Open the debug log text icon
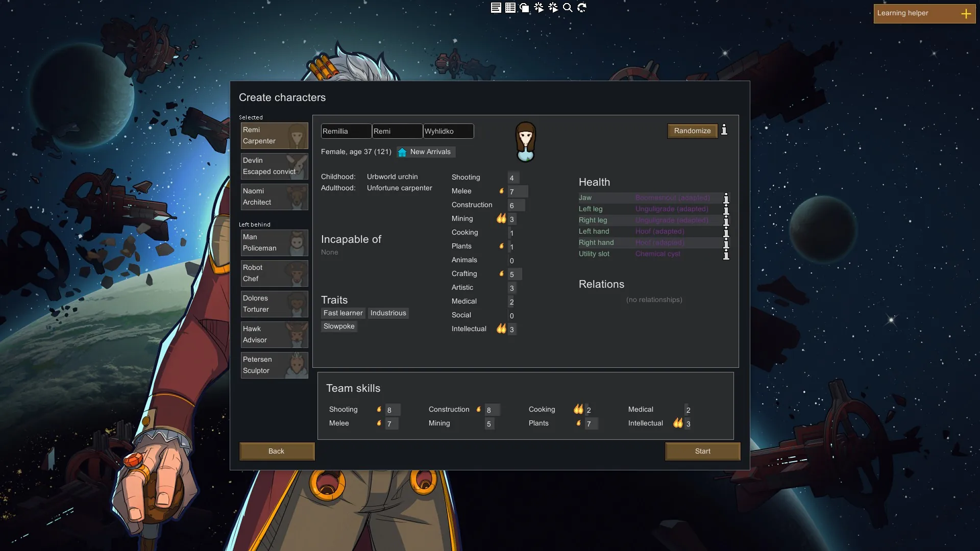980x551 pixels. 496,8
